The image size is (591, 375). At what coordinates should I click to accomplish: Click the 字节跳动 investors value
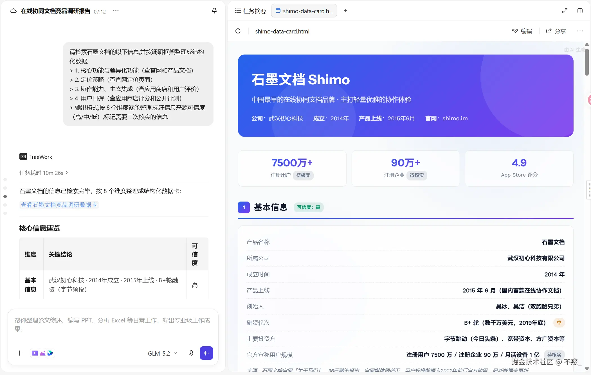[x=504, y=339]
